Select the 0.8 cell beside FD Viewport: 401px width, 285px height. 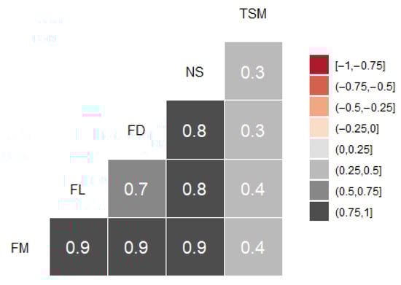pos(195,130)
